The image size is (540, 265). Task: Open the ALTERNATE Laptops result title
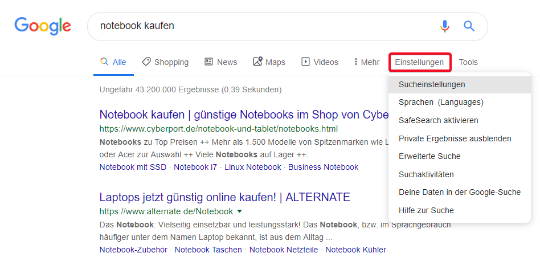pos(224,197)
